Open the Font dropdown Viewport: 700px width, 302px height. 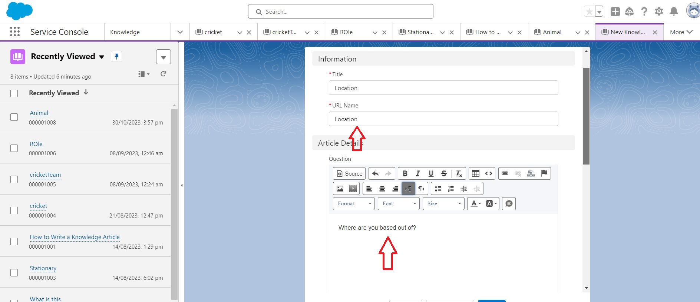[399, 203]
